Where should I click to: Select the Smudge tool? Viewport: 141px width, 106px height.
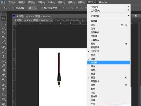[3, 75]
